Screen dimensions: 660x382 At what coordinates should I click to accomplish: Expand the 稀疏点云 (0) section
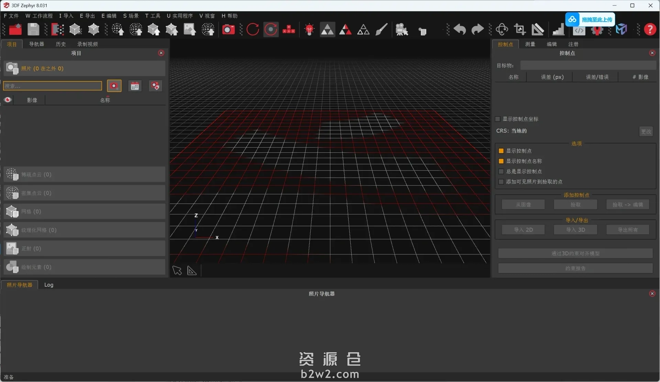(x=84, y=174)
